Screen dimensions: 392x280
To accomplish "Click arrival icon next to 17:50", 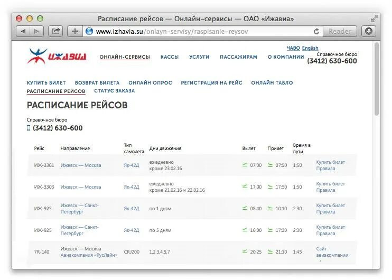I will (x=270, y=186).
